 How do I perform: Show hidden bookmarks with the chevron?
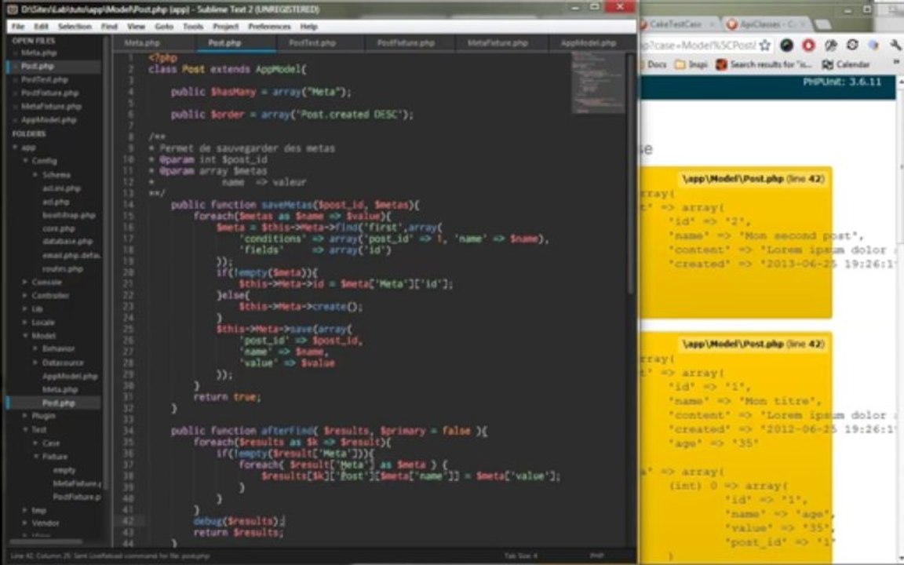(896, 62)
